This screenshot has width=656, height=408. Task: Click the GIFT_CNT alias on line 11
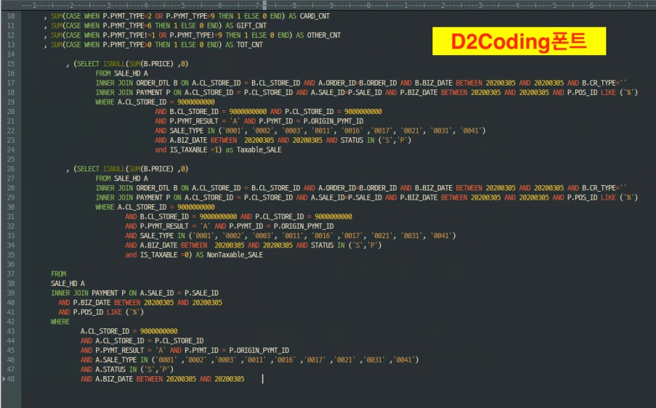point(251,25)
